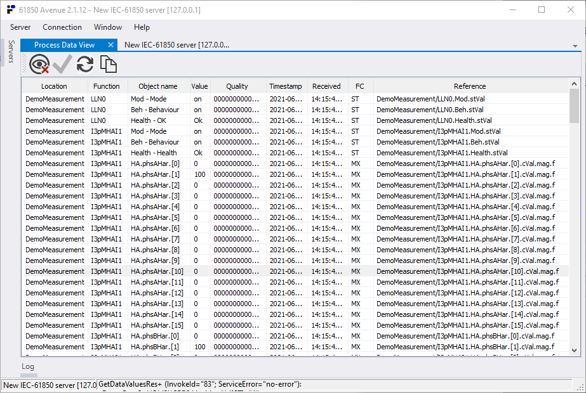Click the stop monitoring eye icon
The width and height of the screenshot is (586, 393).
[39, 64]
